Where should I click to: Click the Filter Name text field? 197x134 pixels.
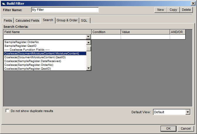coord(65,10)
